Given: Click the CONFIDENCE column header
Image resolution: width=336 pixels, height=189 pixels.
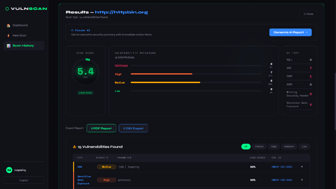Looking at the screenshot, I should click(258, 158).
